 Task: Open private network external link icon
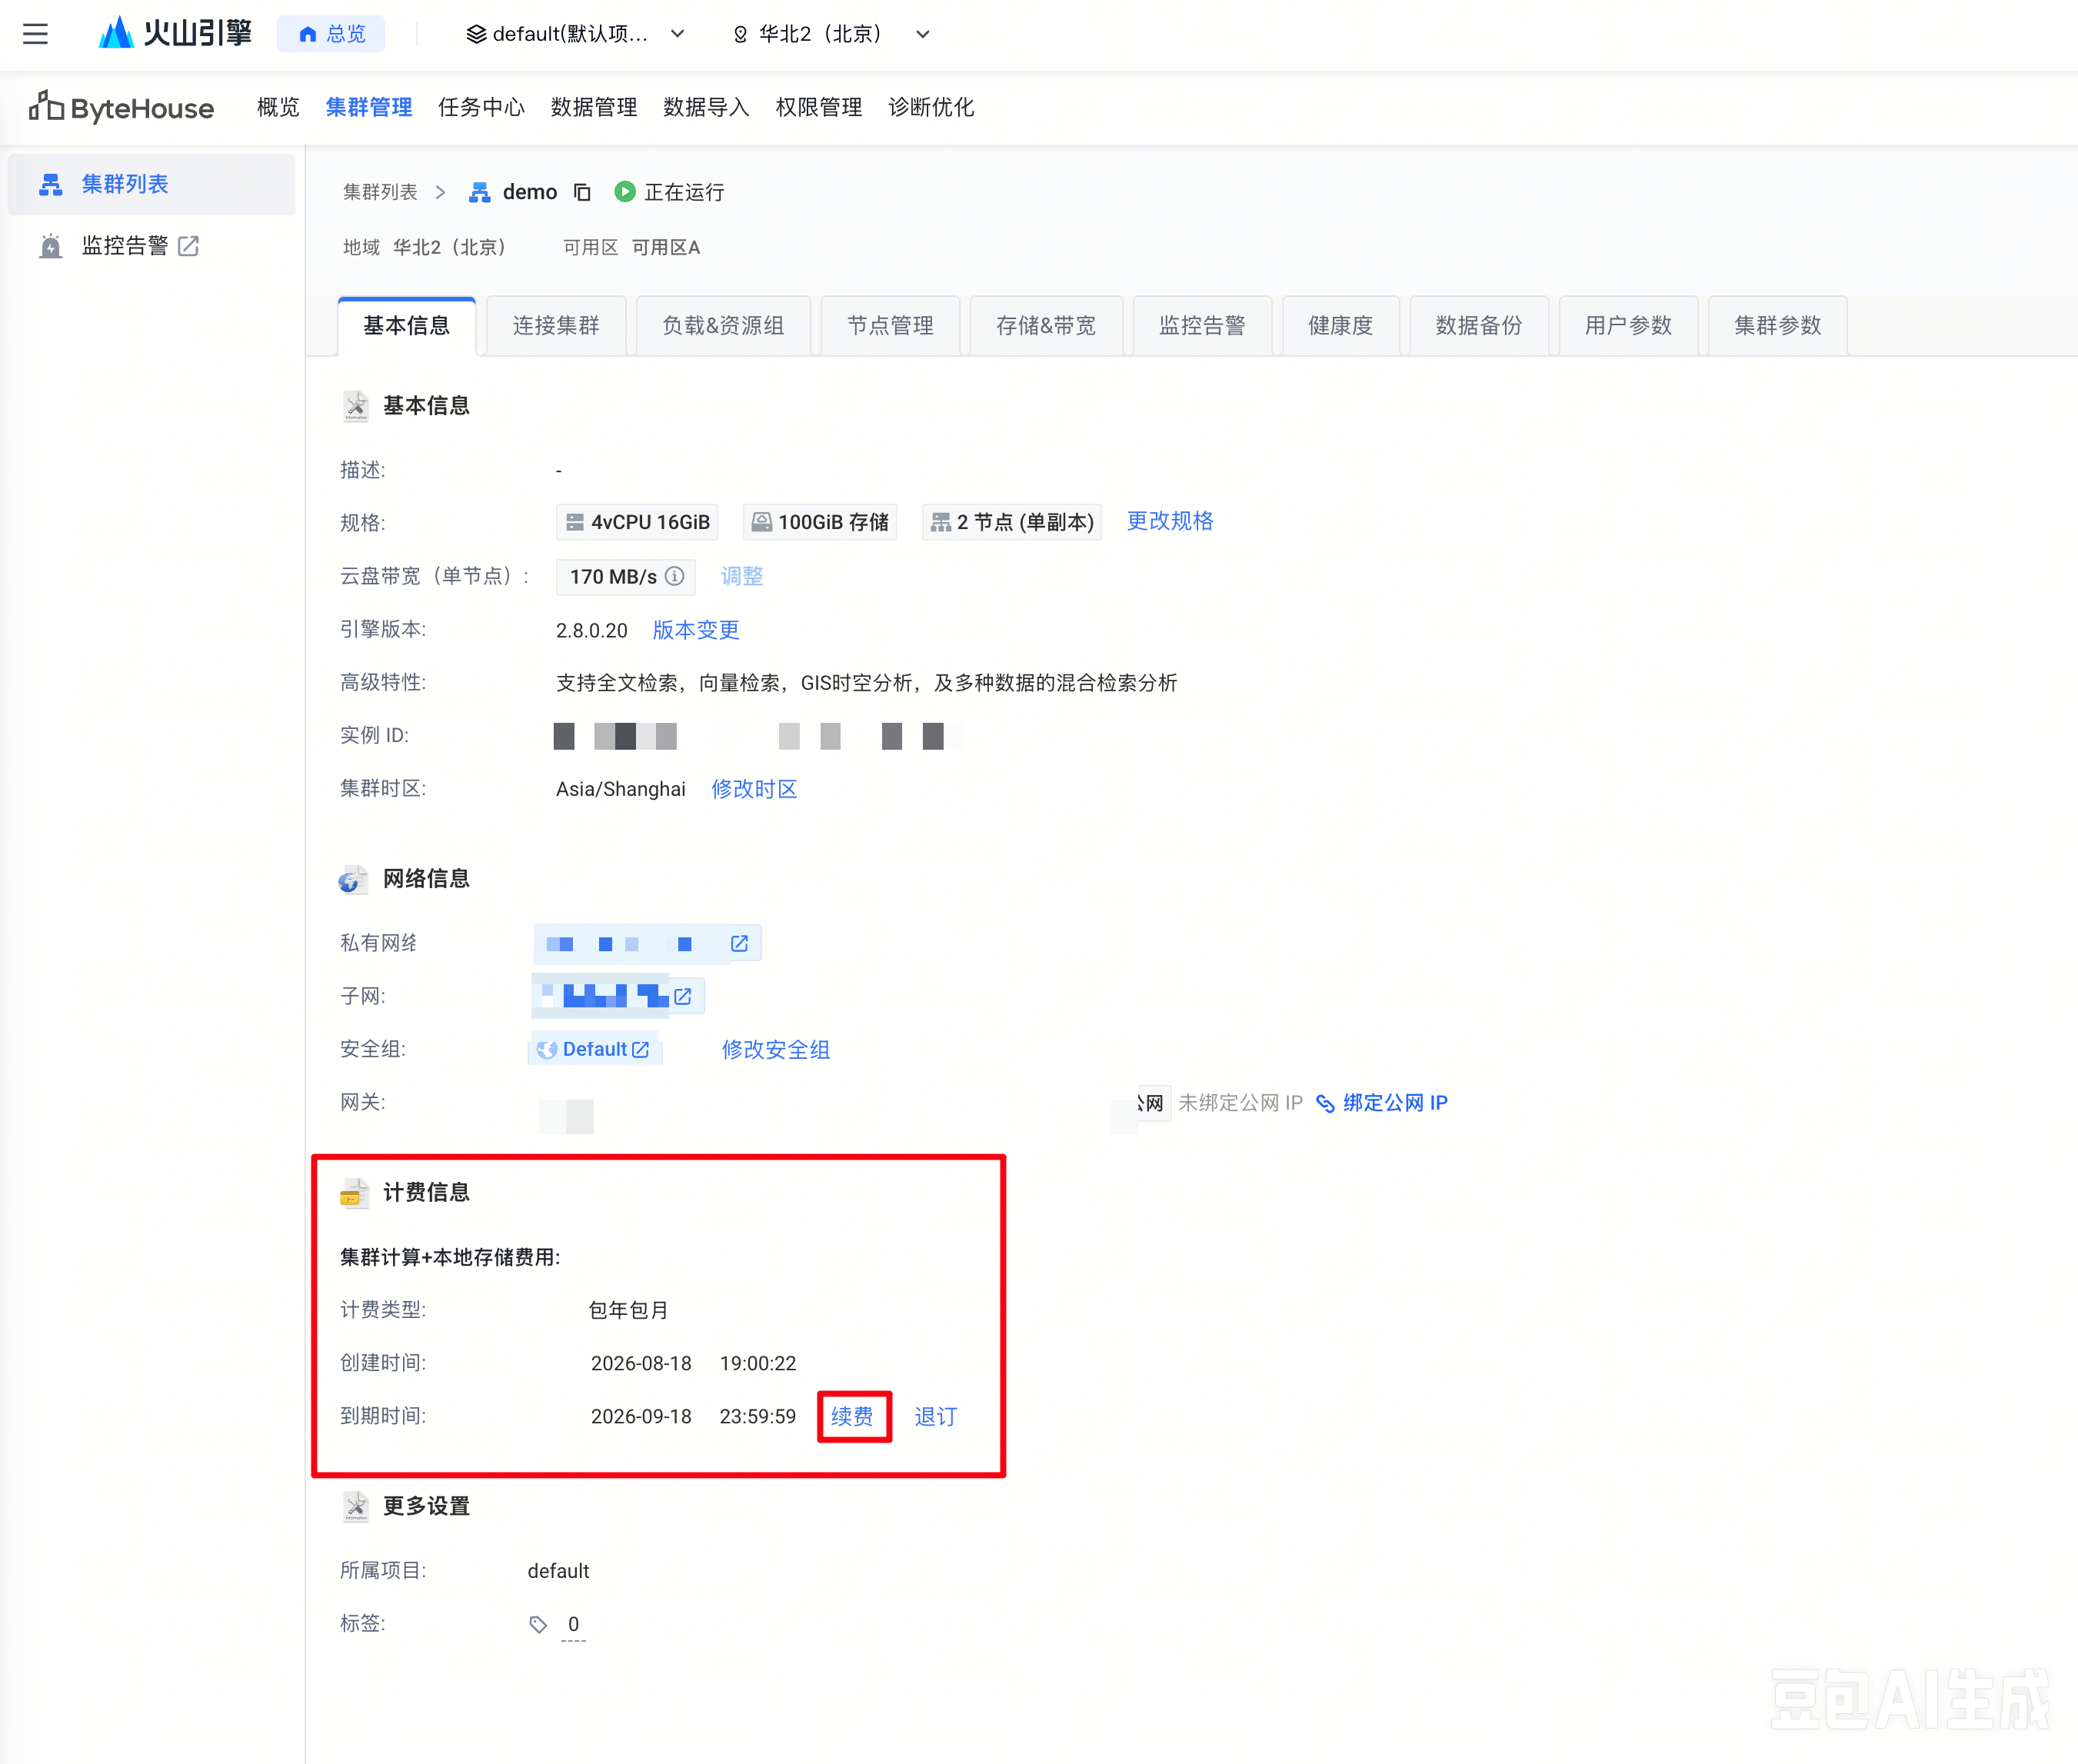[739, 943]
